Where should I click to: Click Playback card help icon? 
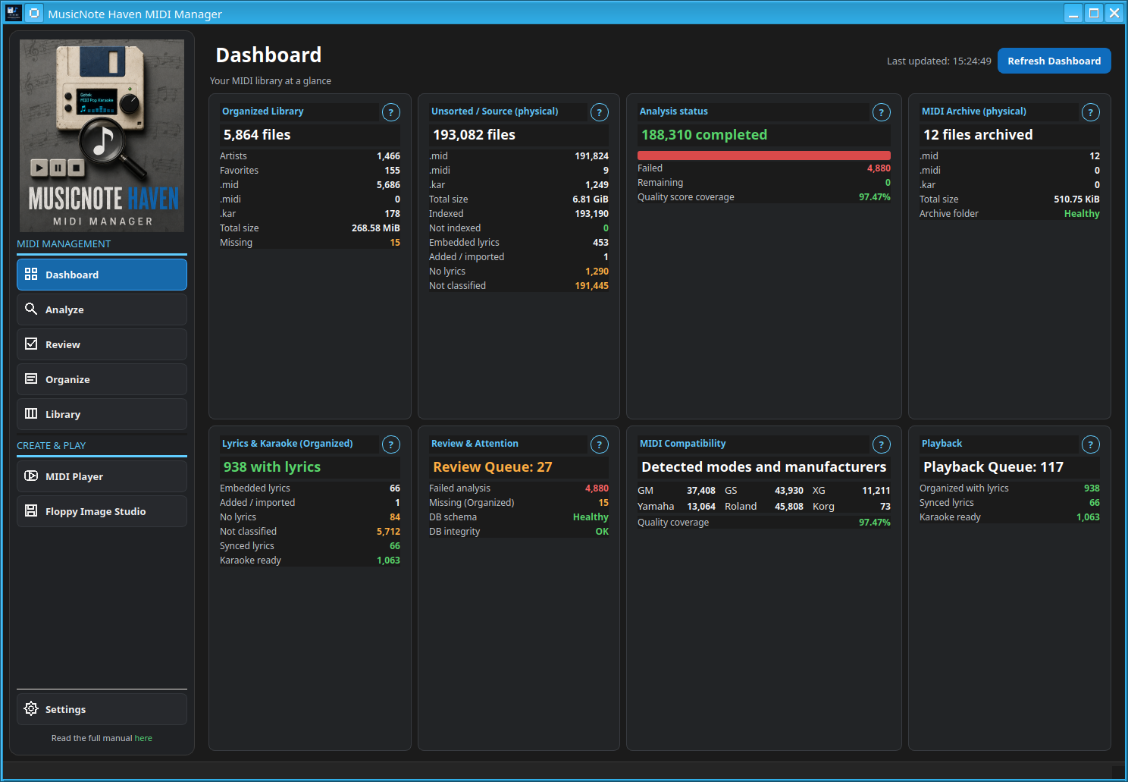tap(1090, 444)
